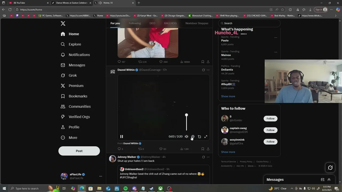Repost the post with 2.1K reposts
Viewport: 342px width, 192px height.
pyautogui.click(x=142, y=62)
